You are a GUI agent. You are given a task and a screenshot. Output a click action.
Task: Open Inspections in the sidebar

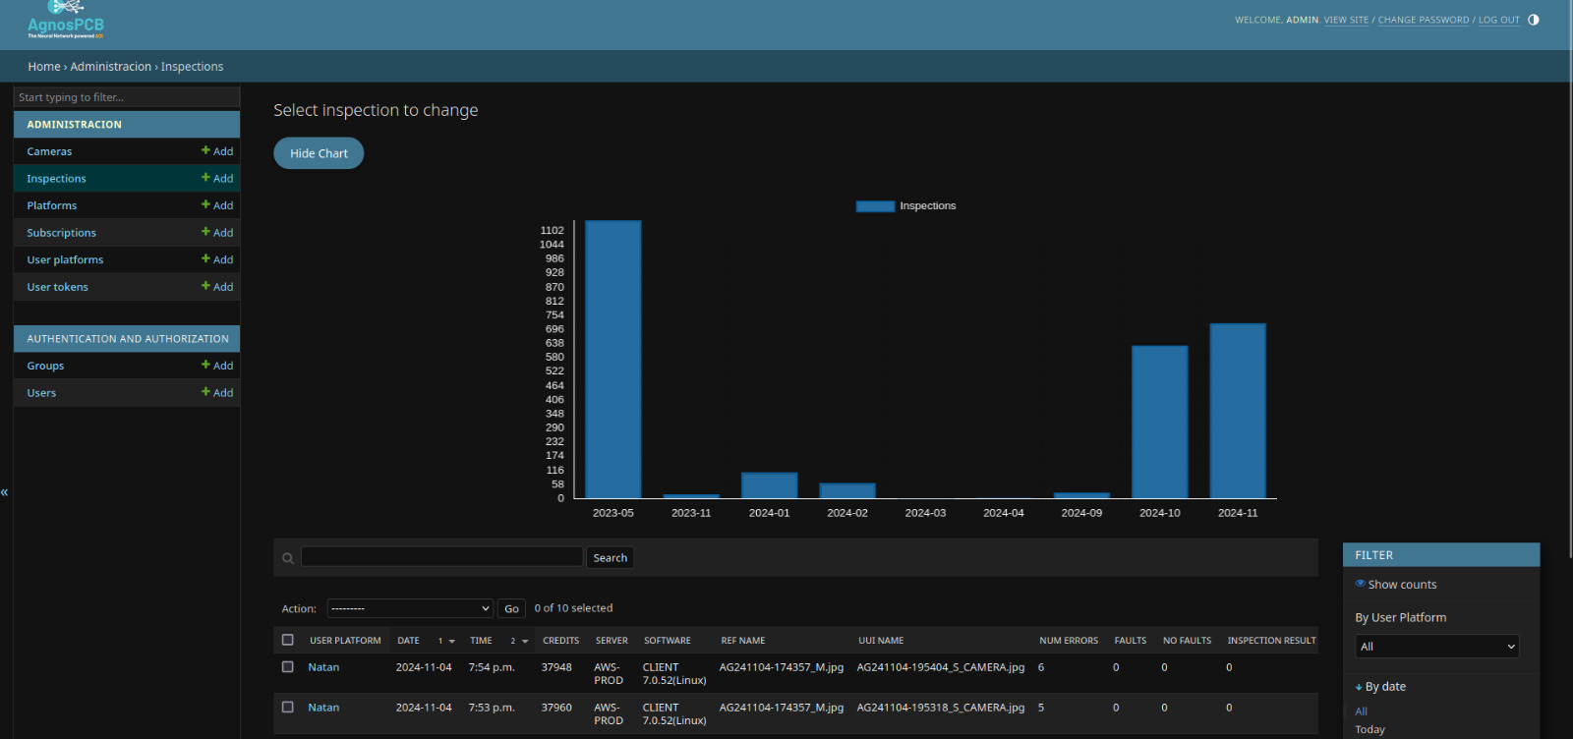pyautogui.click(x=56, y=179)
